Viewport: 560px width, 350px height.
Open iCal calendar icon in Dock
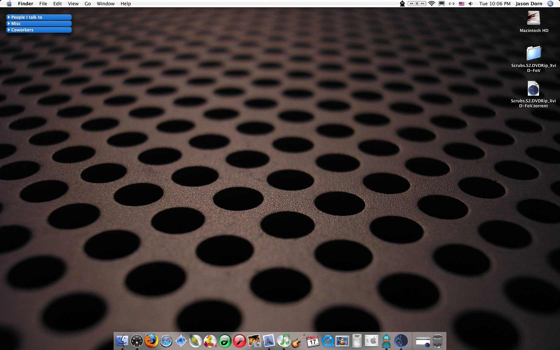313,341
